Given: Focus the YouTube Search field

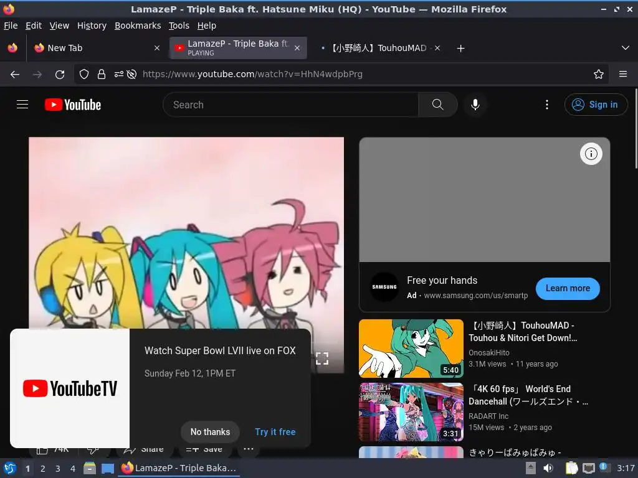Looking at the screenshot, I should (x=290, y=105).
